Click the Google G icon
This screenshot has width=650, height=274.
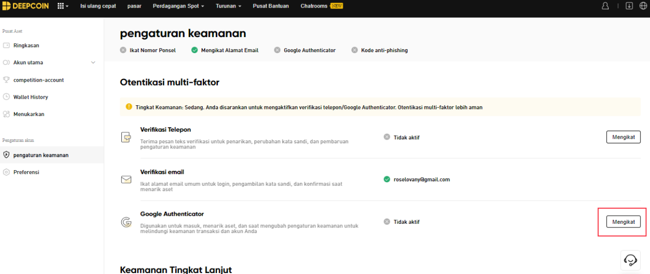(126, 222)
